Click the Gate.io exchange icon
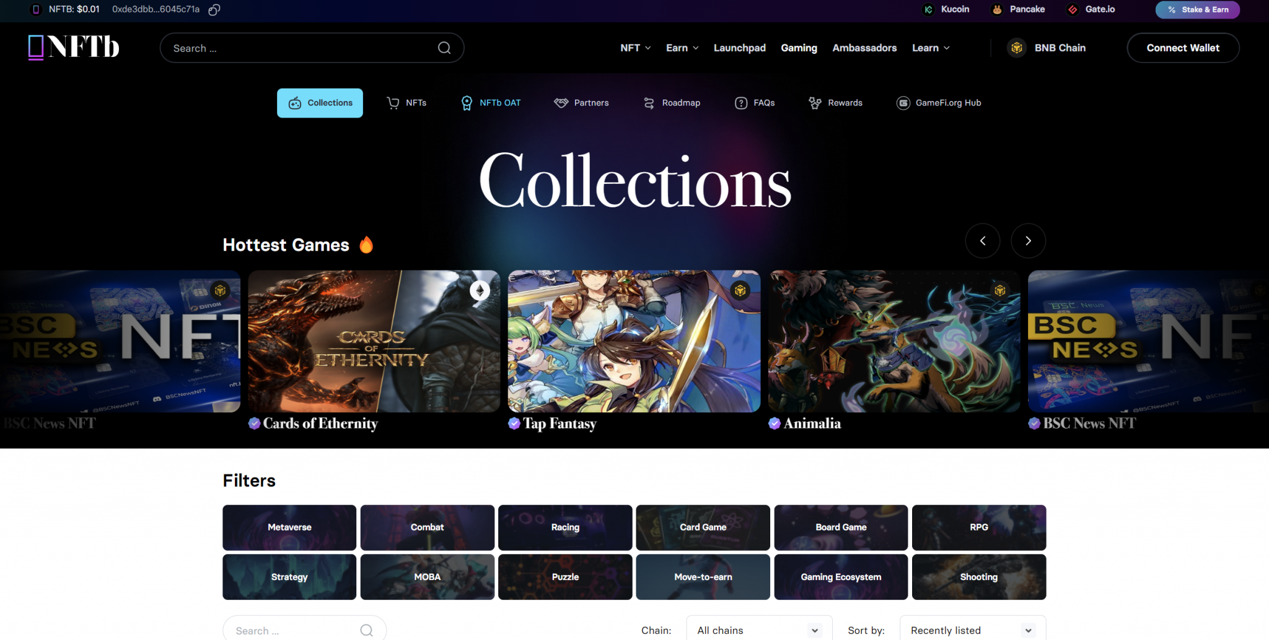The height and width of the screenshot is (640, 1269). [x=1073, y=9]
